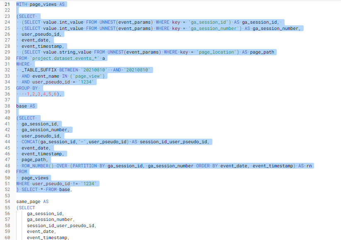Place cursor on the _TABLE_SUFFIX keyword
Screen dimensions: 341x240
36,70
